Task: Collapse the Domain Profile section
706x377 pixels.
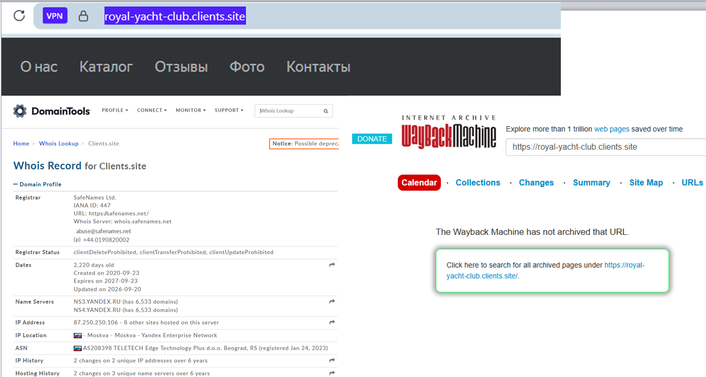Action: point(37,184)
